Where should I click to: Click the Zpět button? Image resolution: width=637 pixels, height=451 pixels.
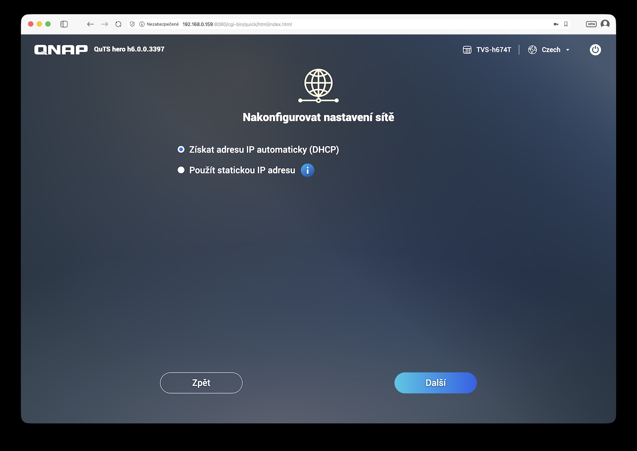click(x=201, y=383)
